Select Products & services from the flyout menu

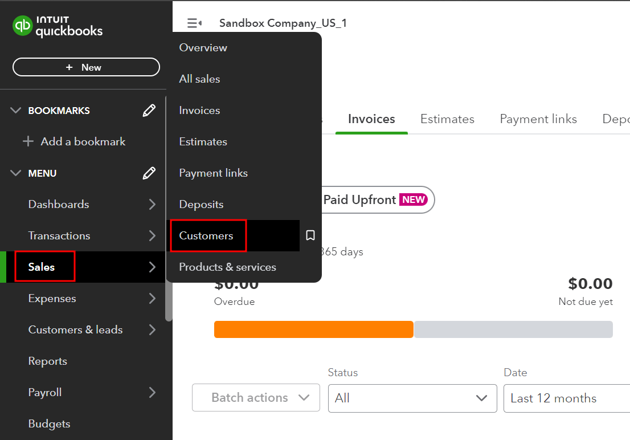coord(227,266)
